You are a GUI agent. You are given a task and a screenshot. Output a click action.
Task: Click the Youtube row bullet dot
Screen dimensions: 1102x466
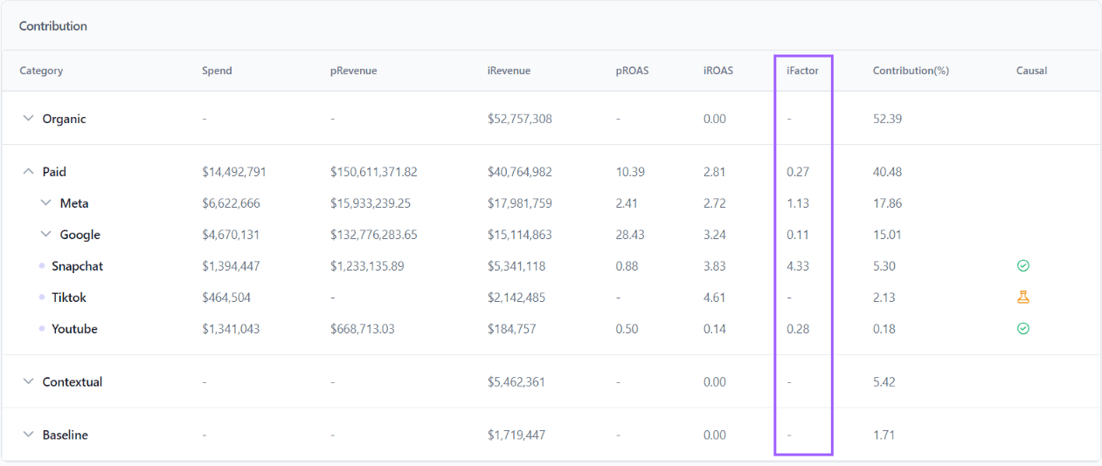coord(42,329)
